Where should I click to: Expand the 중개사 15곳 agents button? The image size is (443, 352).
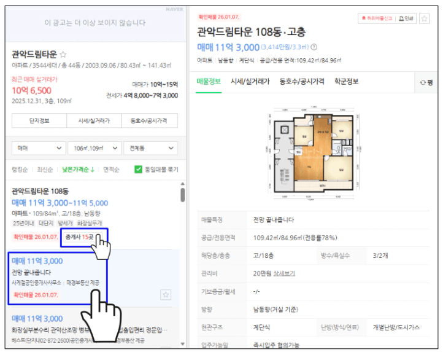tap(80, 237)
